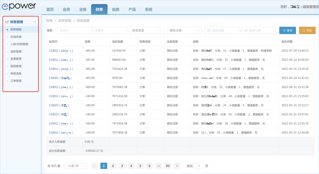This screenshot has width=319, height=174.
Task: Open 发票管理 in the sidebar
Action: [16, 59]
